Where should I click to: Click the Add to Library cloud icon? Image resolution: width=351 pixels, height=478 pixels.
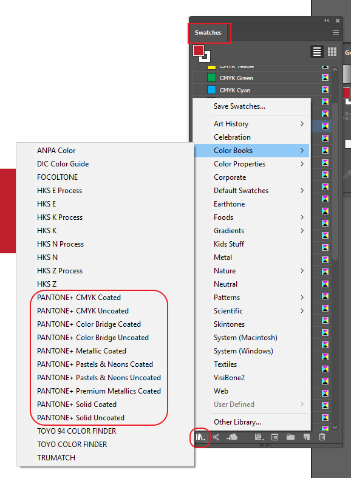tap(232, 437)
